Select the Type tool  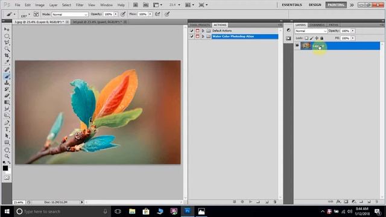7,129
